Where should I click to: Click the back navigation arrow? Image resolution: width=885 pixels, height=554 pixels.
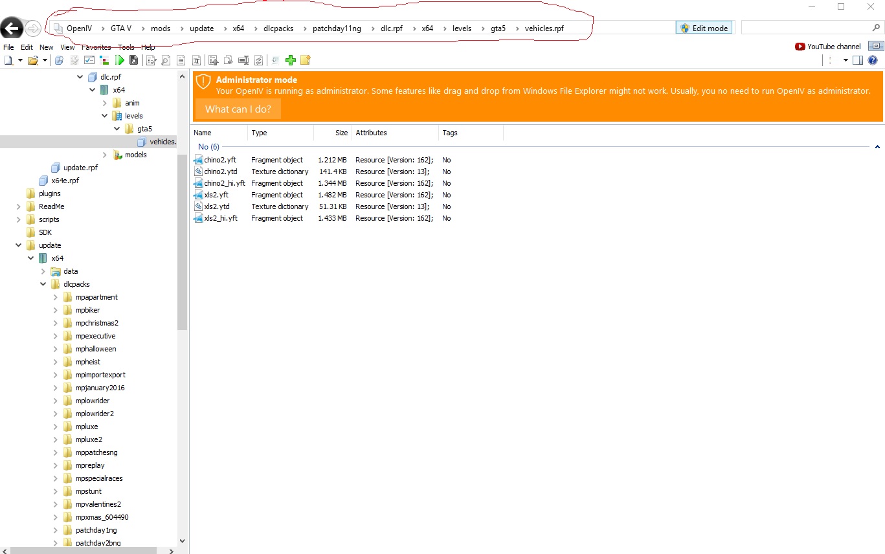[x=12, y=28]
